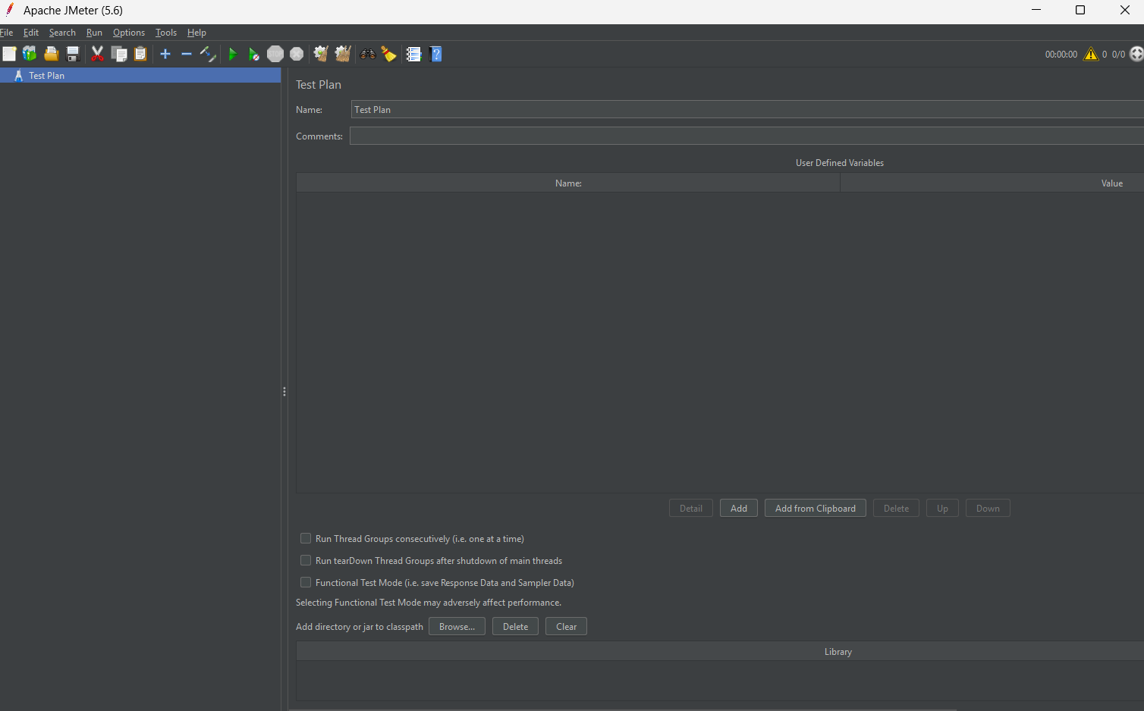1144x711 pixels.
Task: Click the classpath Clear button
Action: (566, 626)
